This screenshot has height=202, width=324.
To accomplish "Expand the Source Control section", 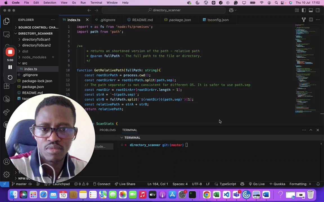I will click(36, 27).
